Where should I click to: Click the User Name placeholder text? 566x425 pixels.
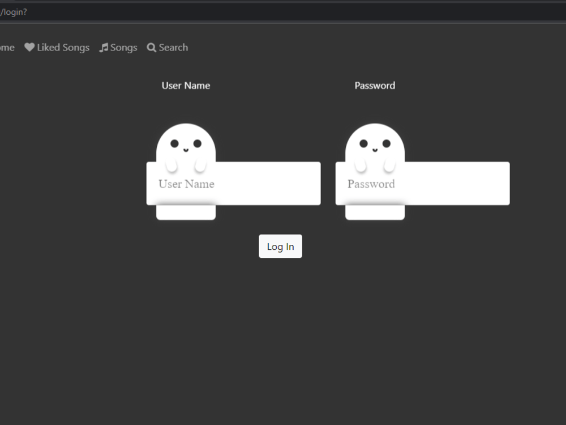[186, 184]
